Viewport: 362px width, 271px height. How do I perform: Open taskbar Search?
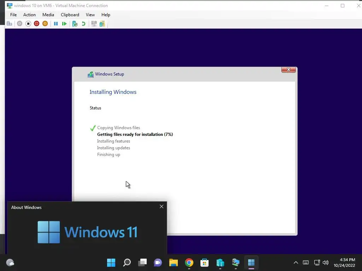point(127,263)
